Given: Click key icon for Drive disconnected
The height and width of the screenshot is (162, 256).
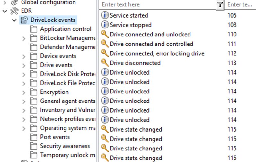Looking at the screenshot, I should point(104,63).
